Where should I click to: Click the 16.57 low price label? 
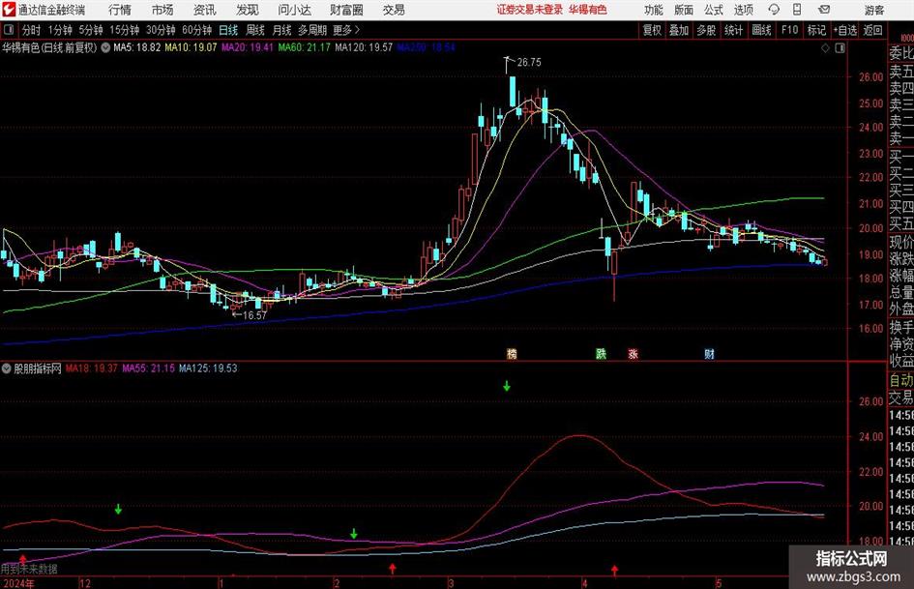254,315
